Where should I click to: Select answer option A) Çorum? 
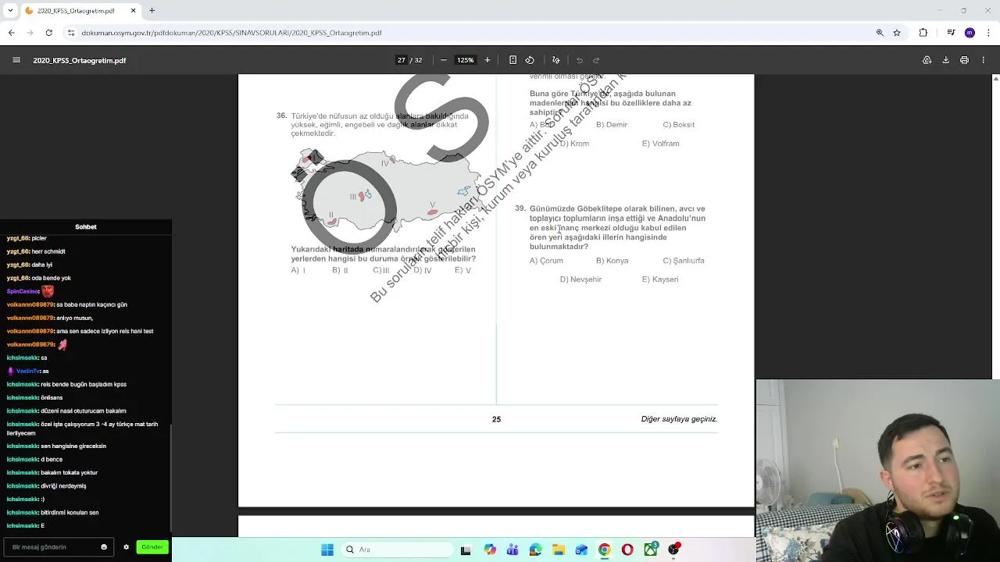[546, 261]
